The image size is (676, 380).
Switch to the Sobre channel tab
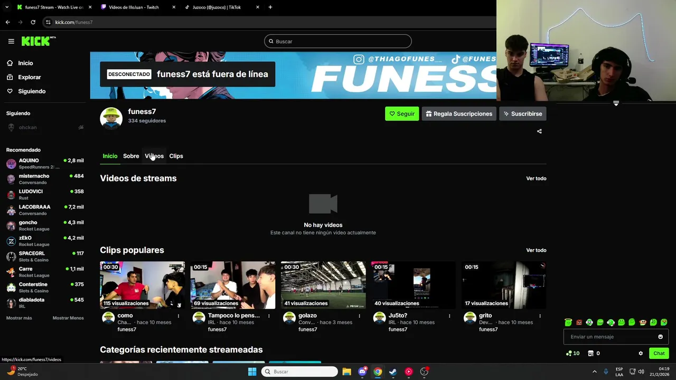pyautogui.click(x=131, y=156)
